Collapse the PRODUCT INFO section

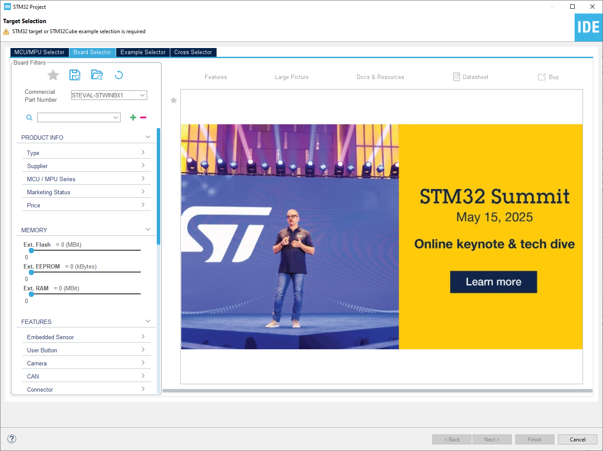click(x=148, y=137)
